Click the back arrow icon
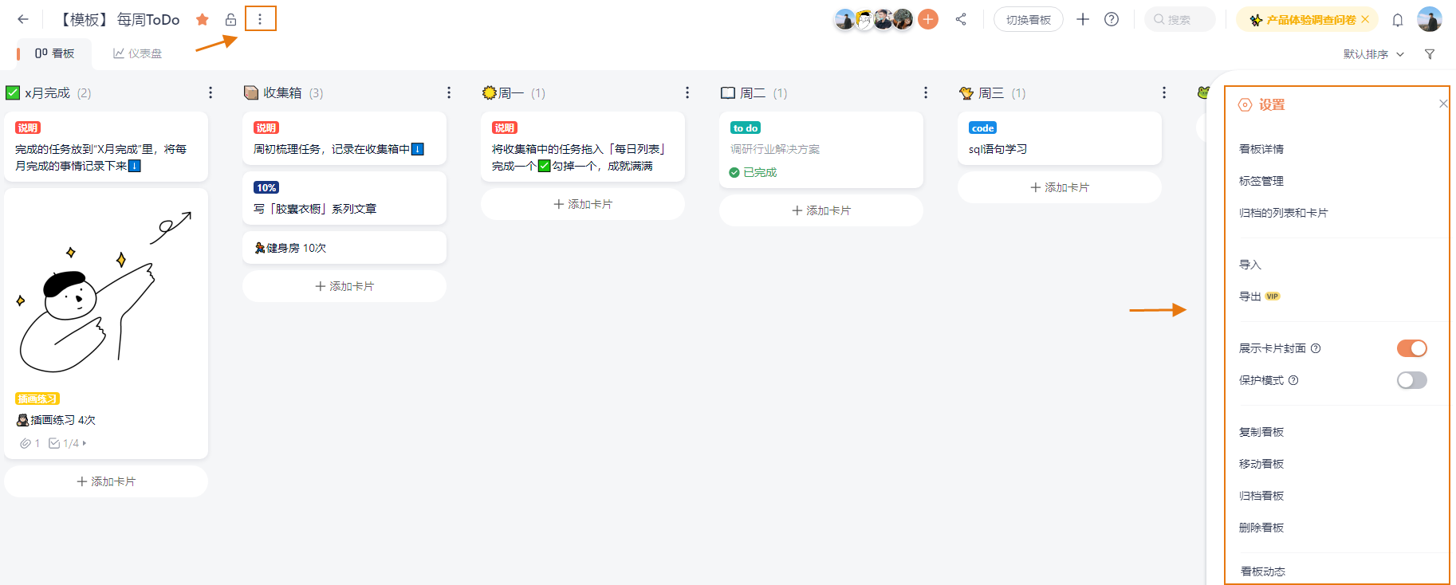This screenshot has width=1456, height=585. 23,19
